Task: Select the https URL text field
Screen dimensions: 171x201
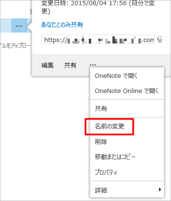Action: tap(98, 39)
